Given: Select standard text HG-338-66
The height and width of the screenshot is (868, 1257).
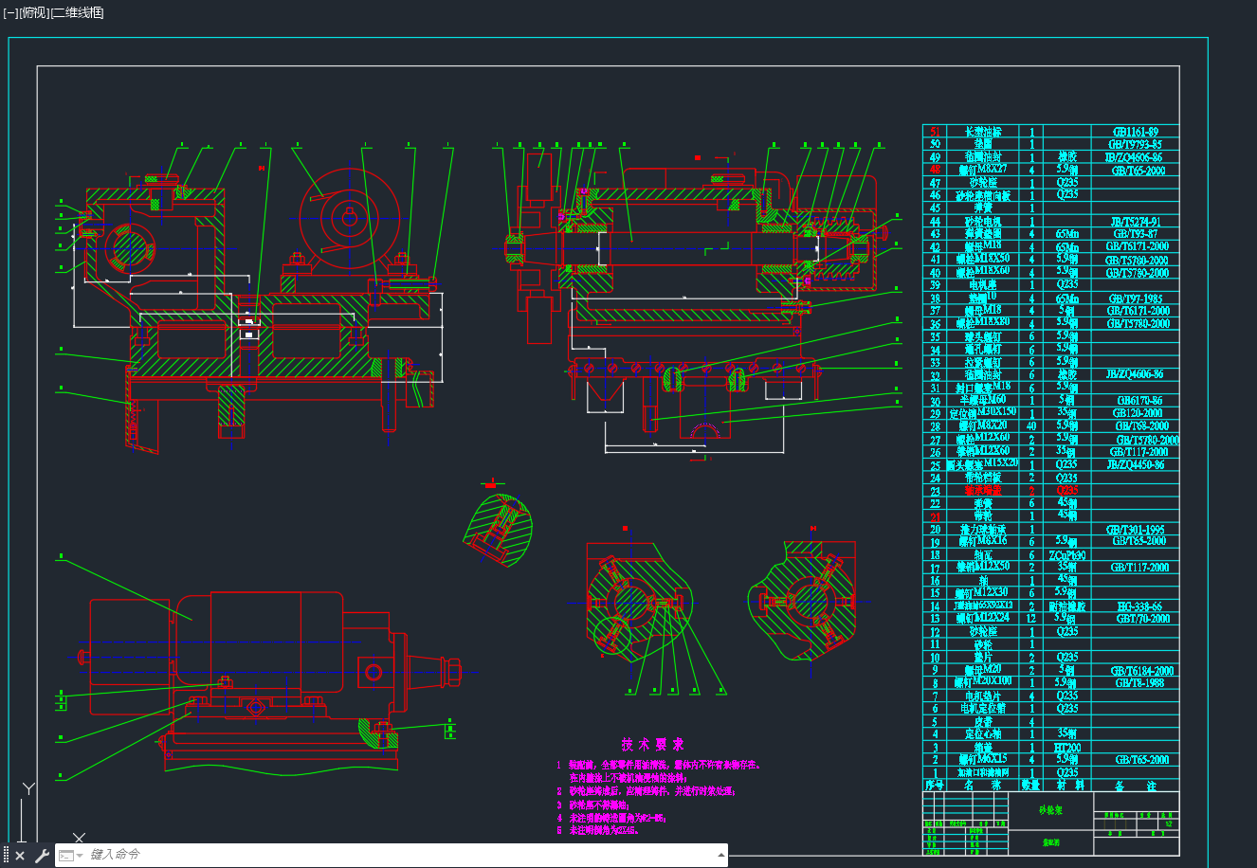Looking at the screenshot, I should pos(1139,606).
